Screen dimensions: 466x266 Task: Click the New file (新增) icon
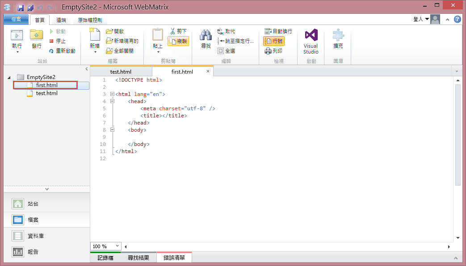coord(95,34)
